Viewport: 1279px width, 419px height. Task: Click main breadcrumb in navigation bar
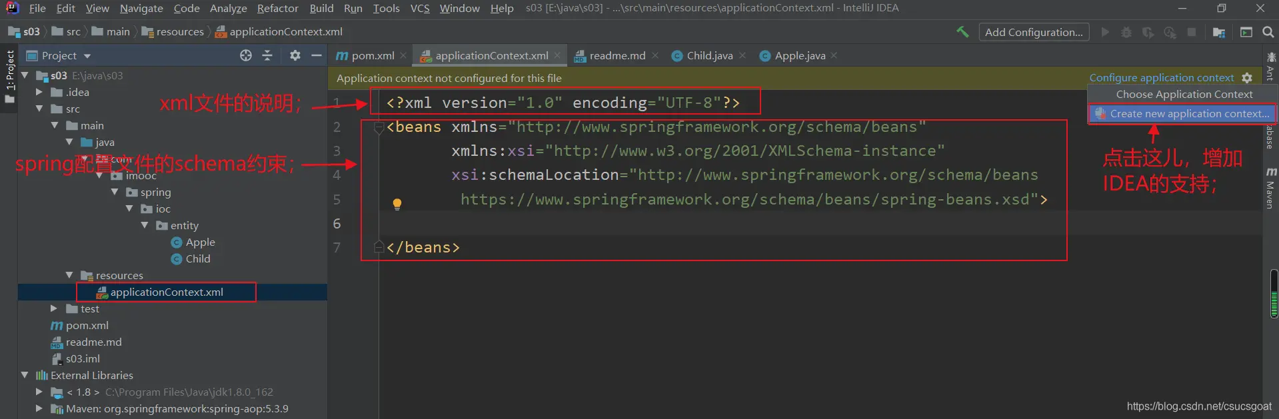(111, 31)
